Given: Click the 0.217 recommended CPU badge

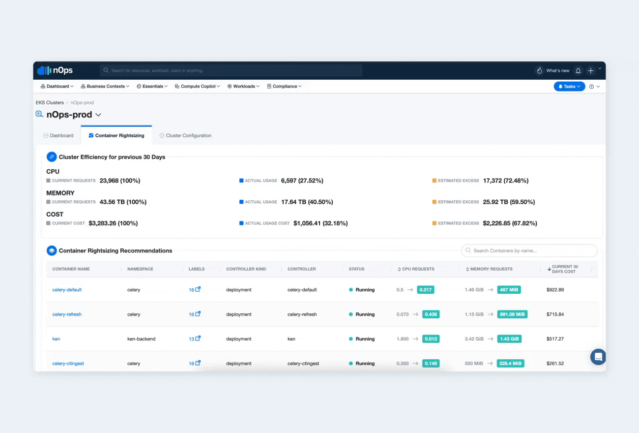Looking at the screenshot, I should pyautogui.click(x=426, y=290).
